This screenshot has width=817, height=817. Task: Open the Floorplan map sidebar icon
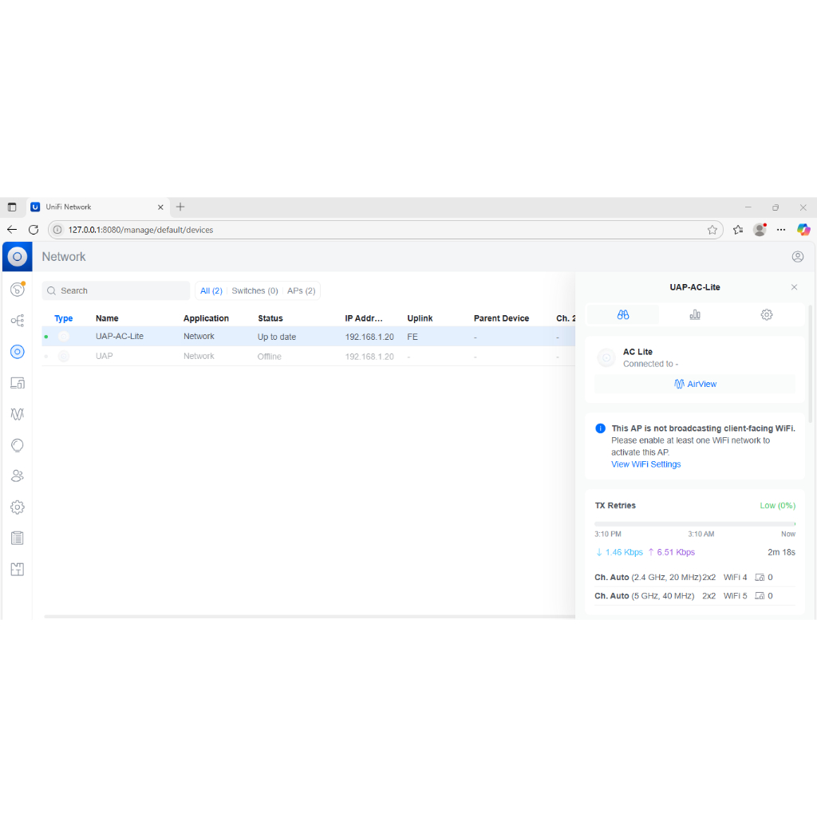[17, 570]
